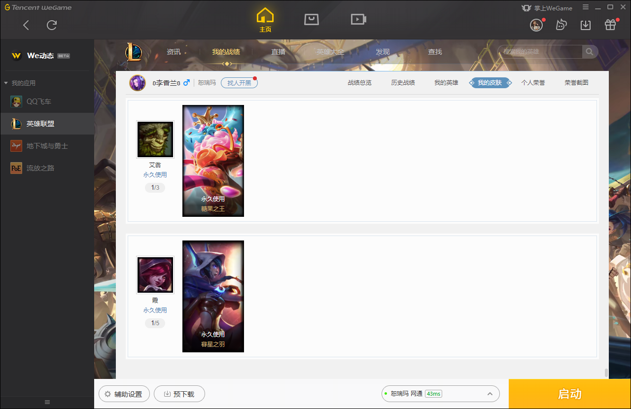631x409 pixels.
Task: Open the 发现 tab
Action: (383, 52)
